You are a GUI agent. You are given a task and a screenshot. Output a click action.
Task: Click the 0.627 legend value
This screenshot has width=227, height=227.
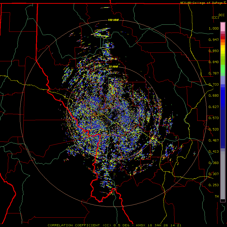tap(214, 107)
